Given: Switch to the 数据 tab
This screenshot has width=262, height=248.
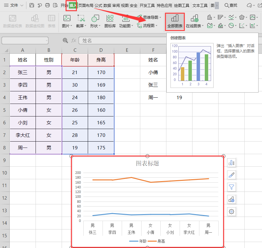Looking at the screenshot, I should [107, 6].
